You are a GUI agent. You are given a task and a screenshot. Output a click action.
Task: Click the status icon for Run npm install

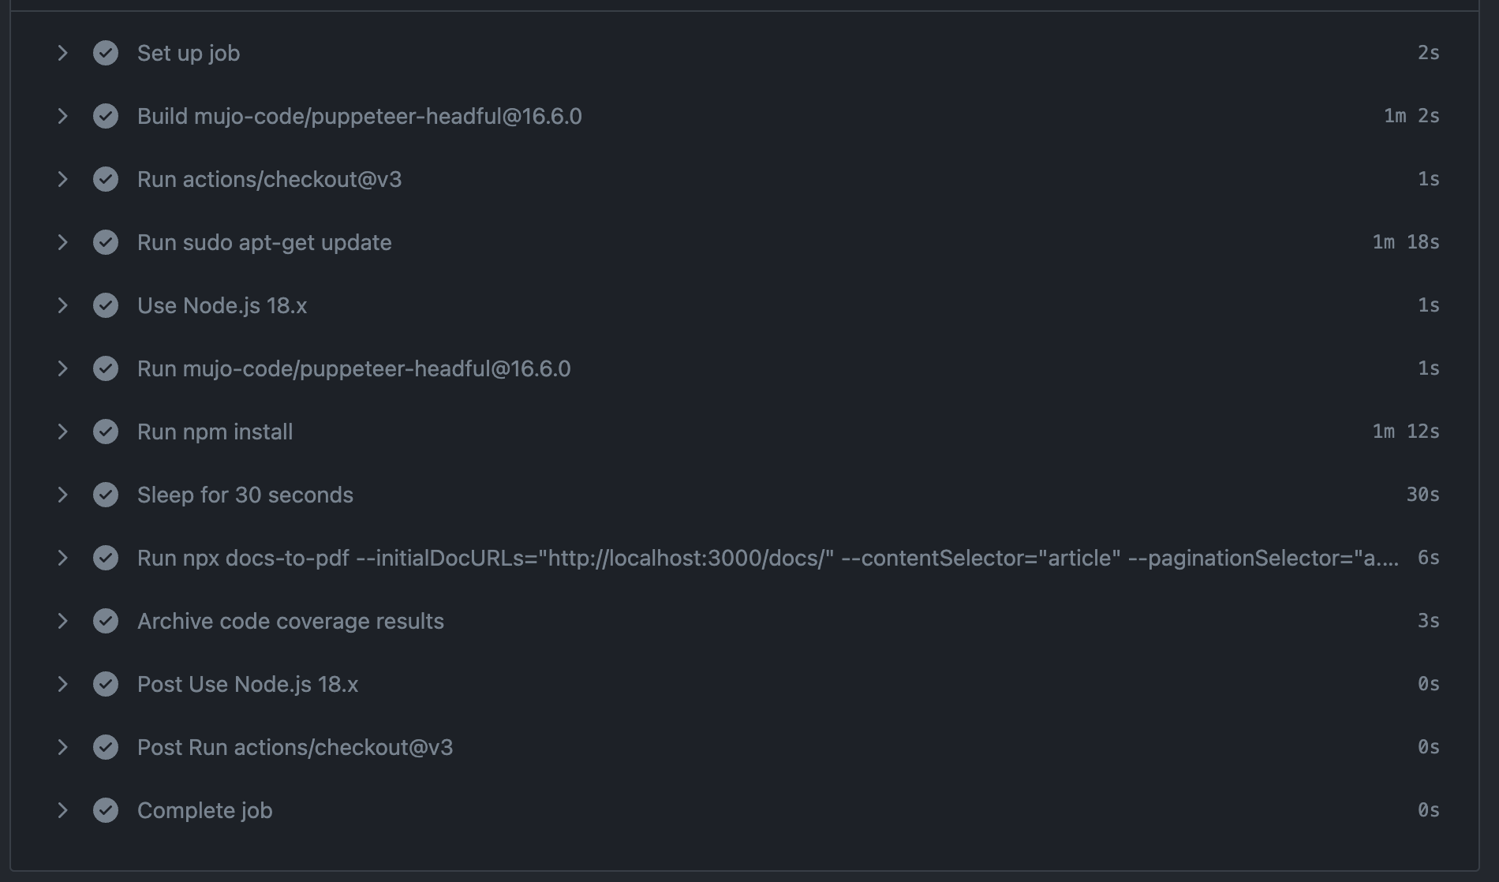107,432
